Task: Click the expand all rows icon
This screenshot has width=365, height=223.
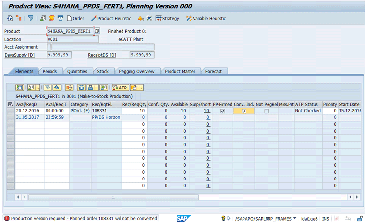Action: (48, 88)
